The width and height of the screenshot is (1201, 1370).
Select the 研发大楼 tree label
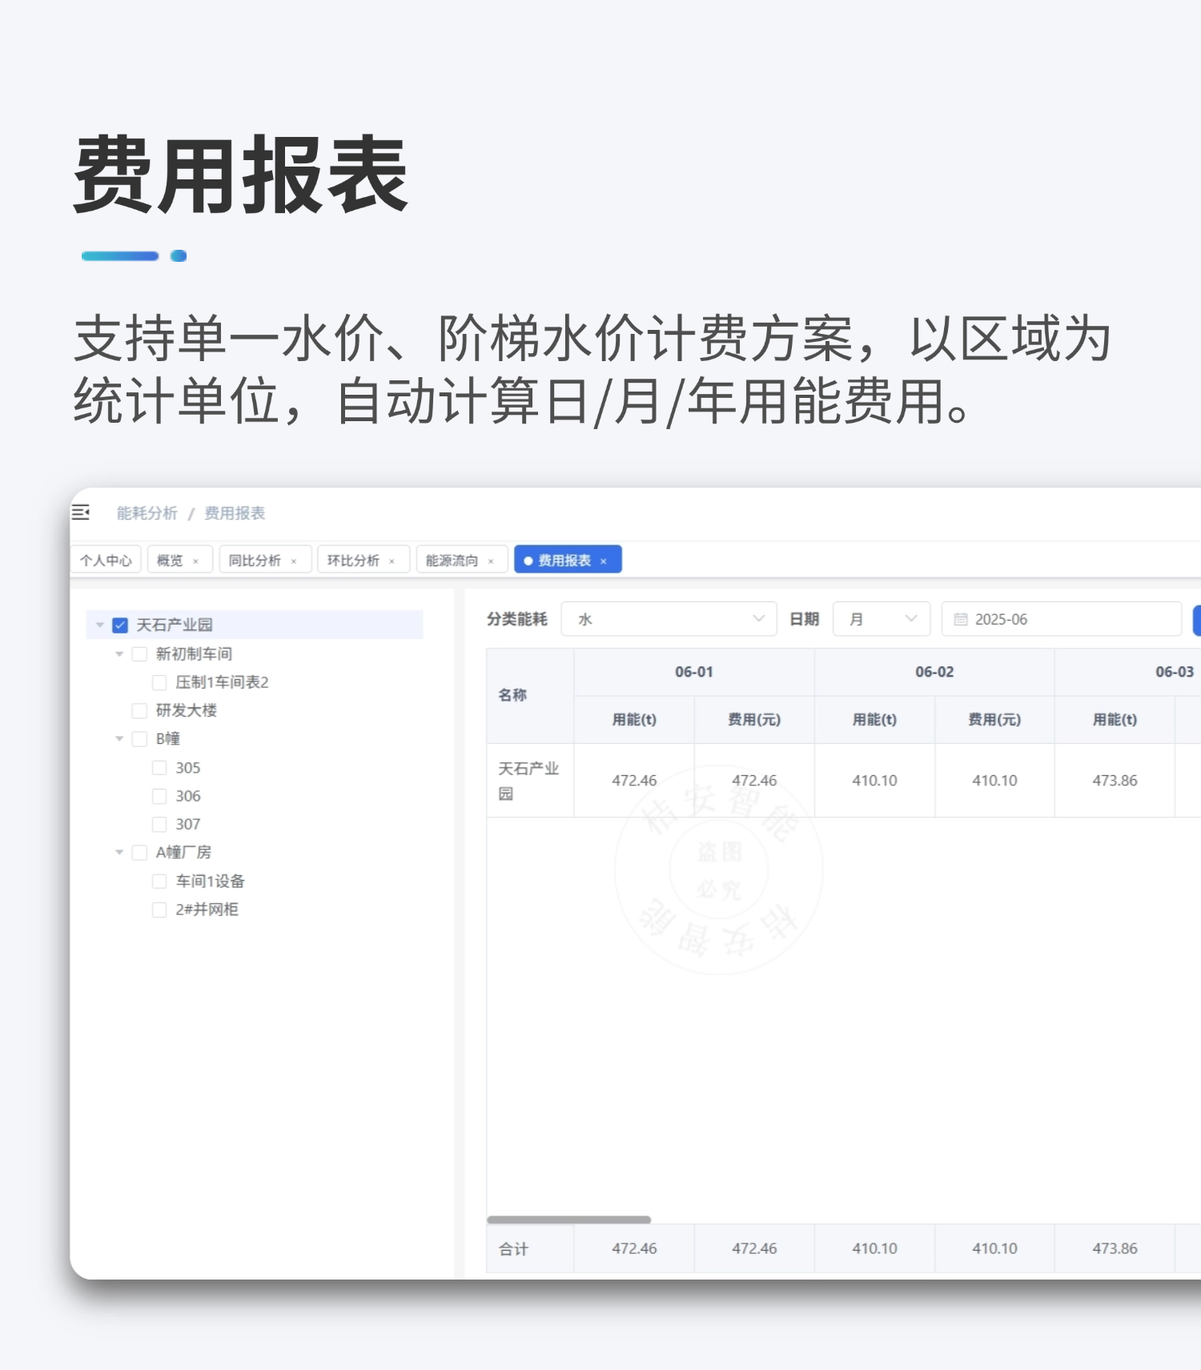pyautogui.click(x=187, y=710)
